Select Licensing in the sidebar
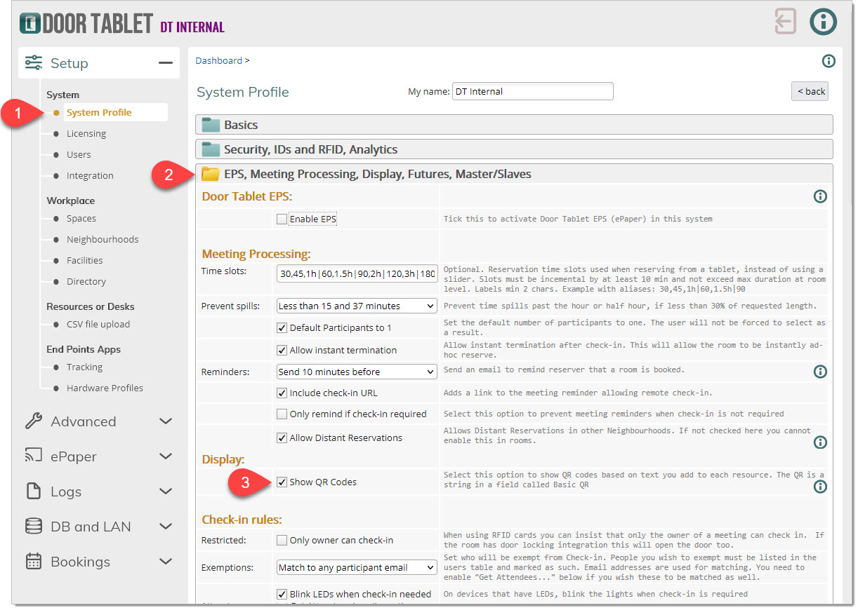The image size is (858, 610). [x=86, y=134]
